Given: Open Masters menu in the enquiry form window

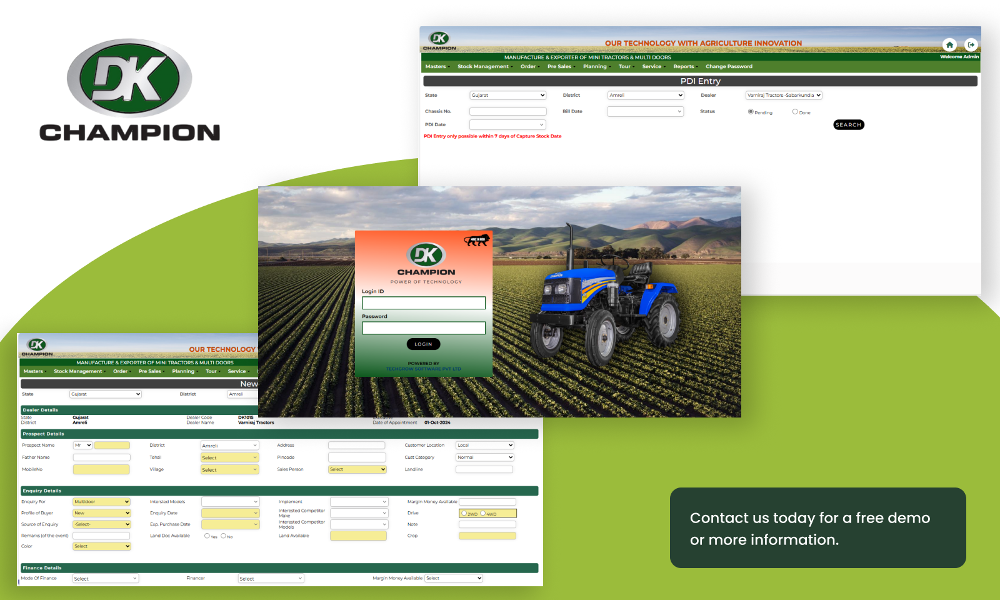Looking at the screenshot, I should pyautogui.click(x=34, y=372).
